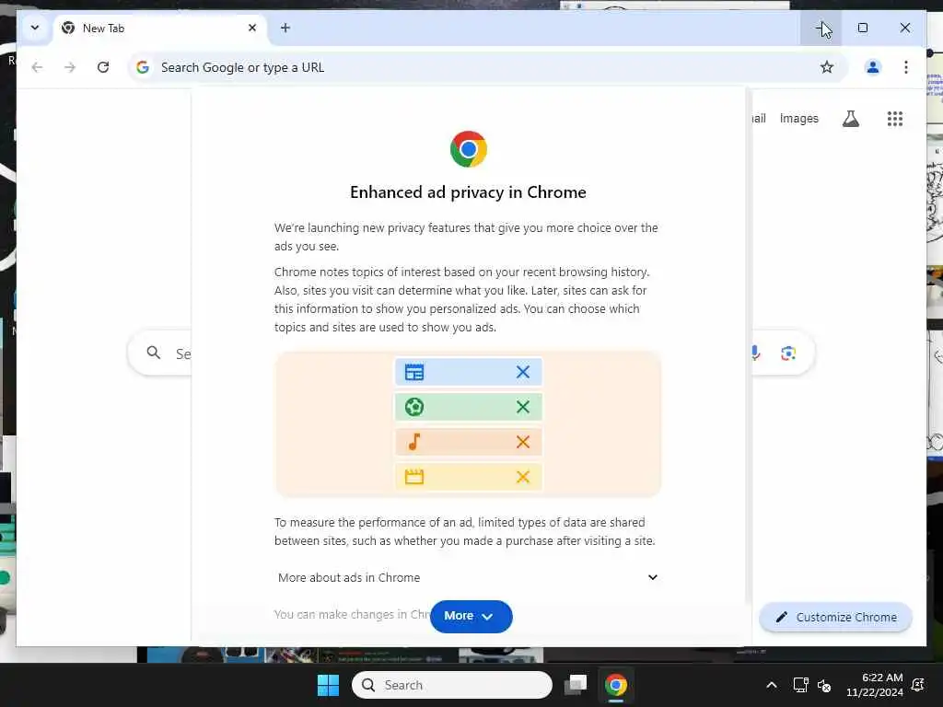The image size is (943, 707).
Task: Open the tab search dropdown arrow
Action: [35, 28]
